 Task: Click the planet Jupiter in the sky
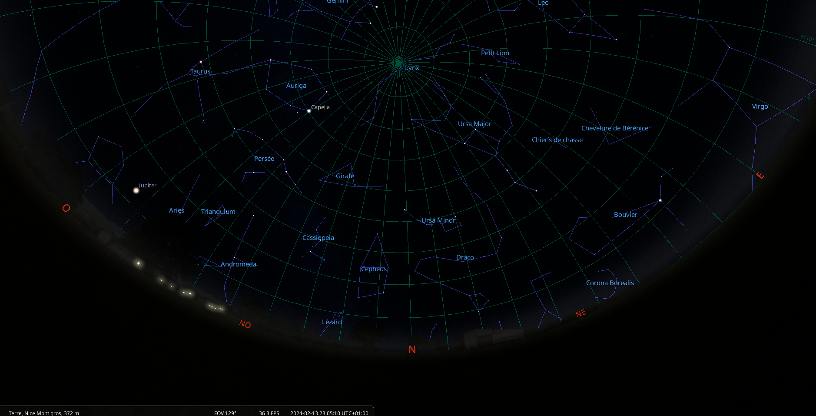(136, 190)
